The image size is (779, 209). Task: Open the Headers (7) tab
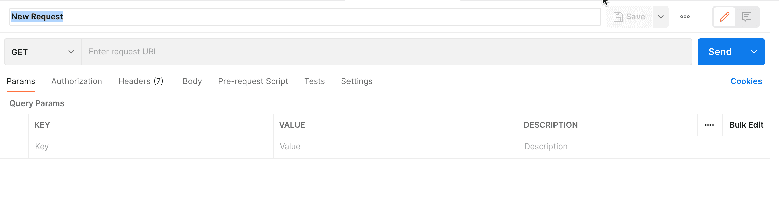140,81
